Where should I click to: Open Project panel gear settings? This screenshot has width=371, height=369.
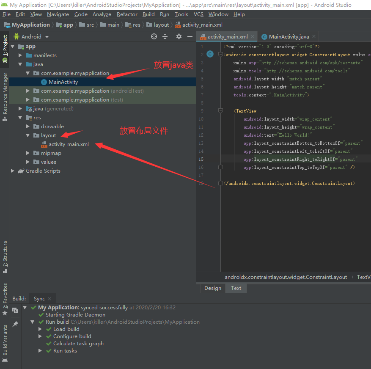point(179,36)
